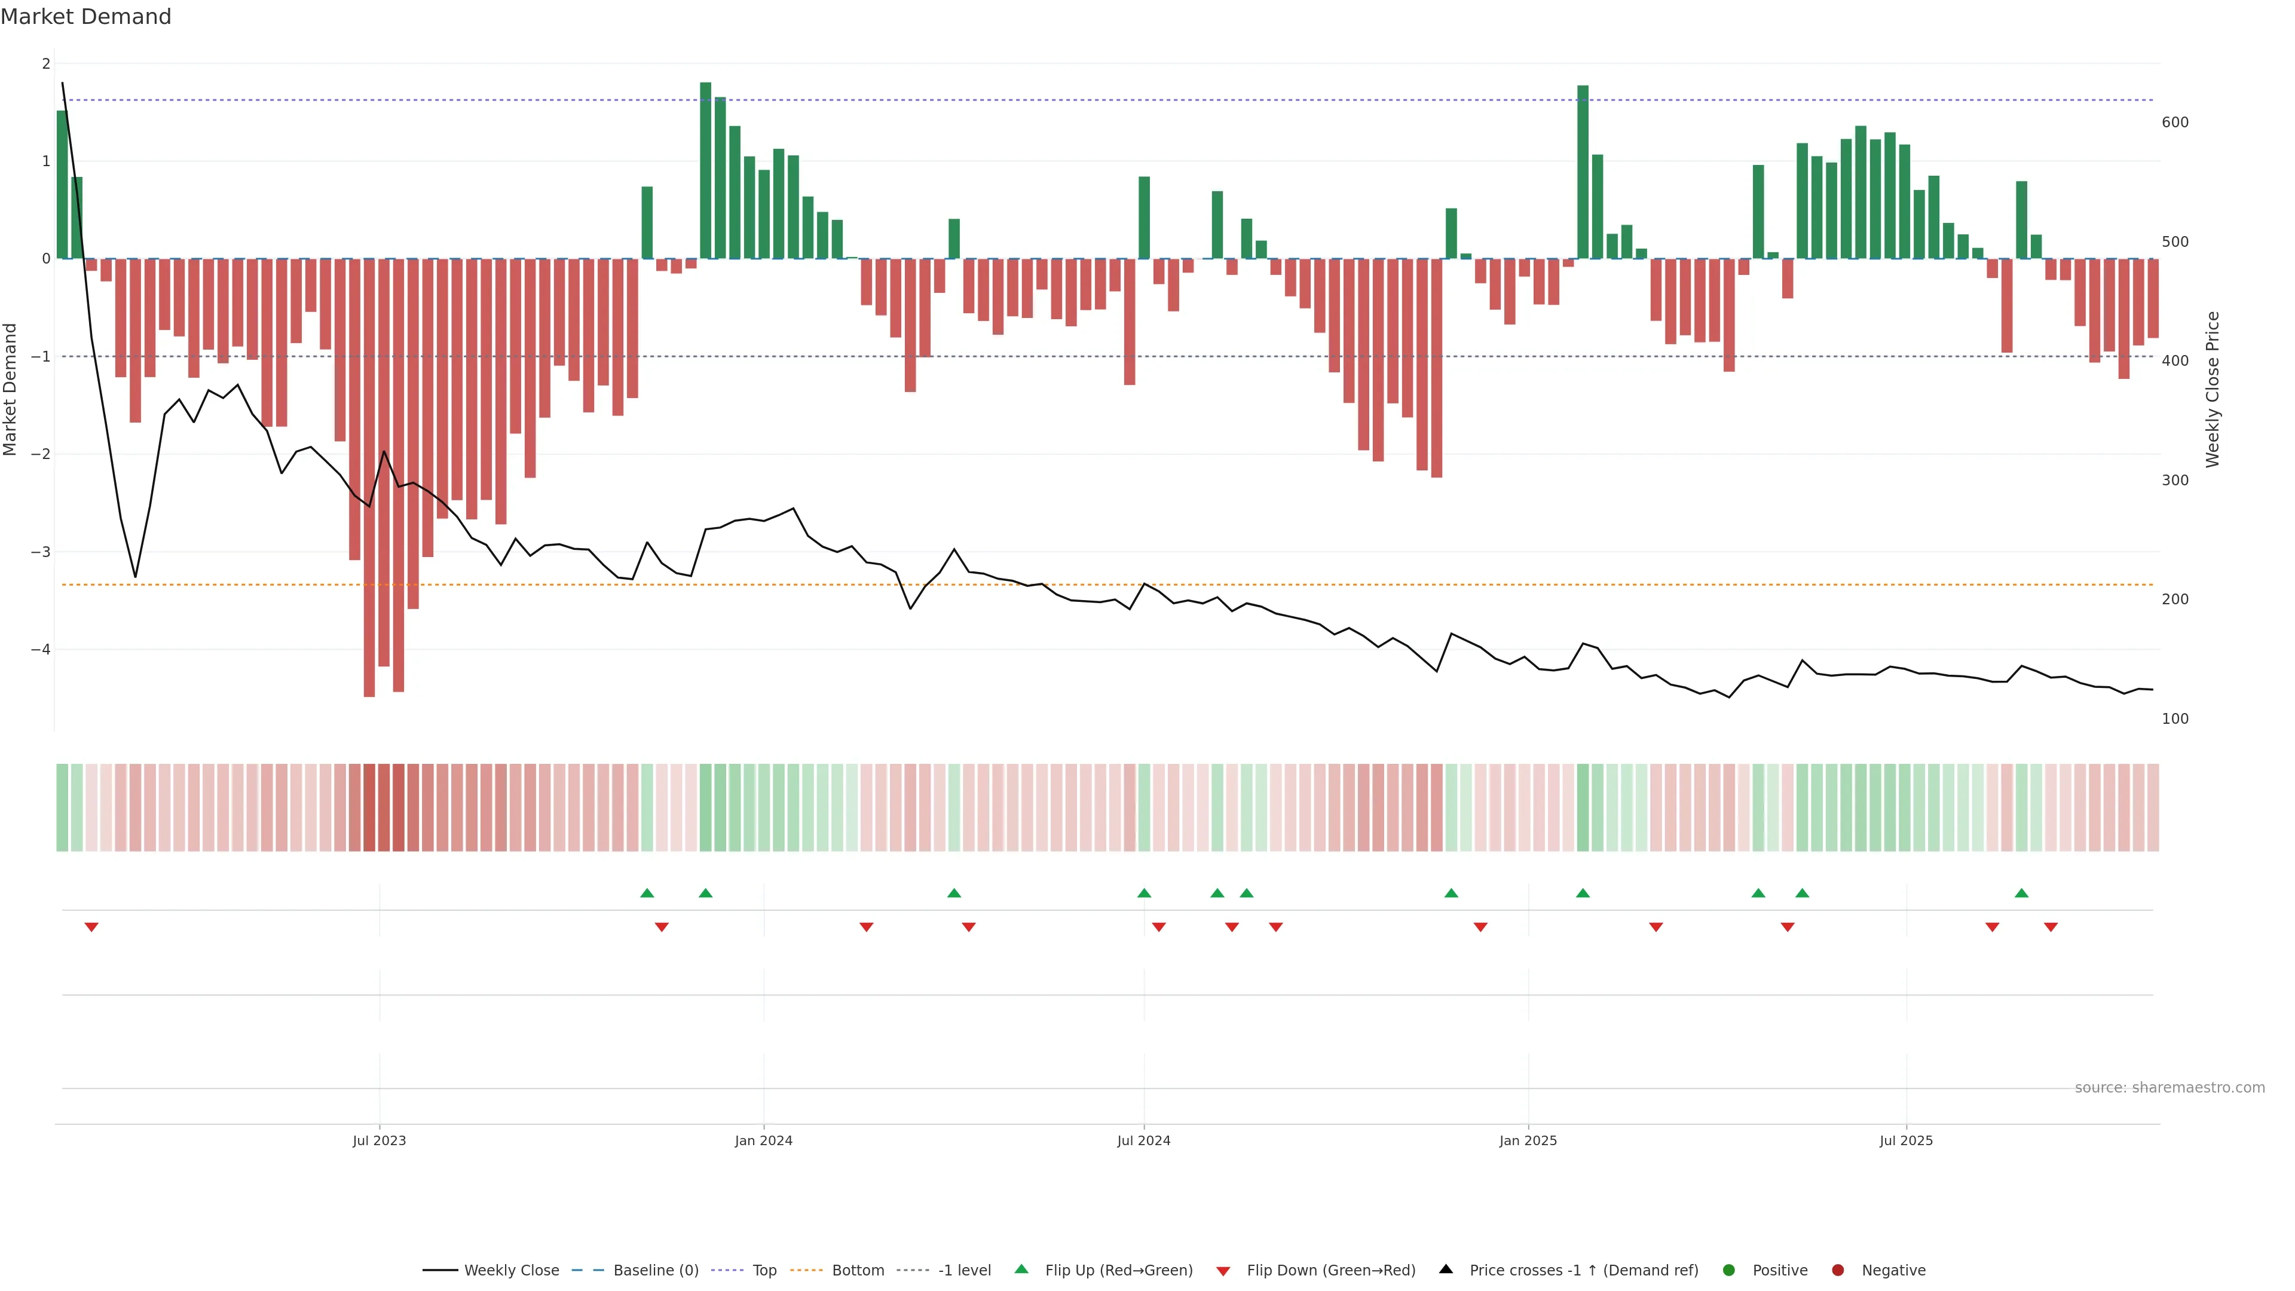The image size is (2295, 1291).
Task: Click the Weekly Close Price axis title
Action: tap(2212, 389)
